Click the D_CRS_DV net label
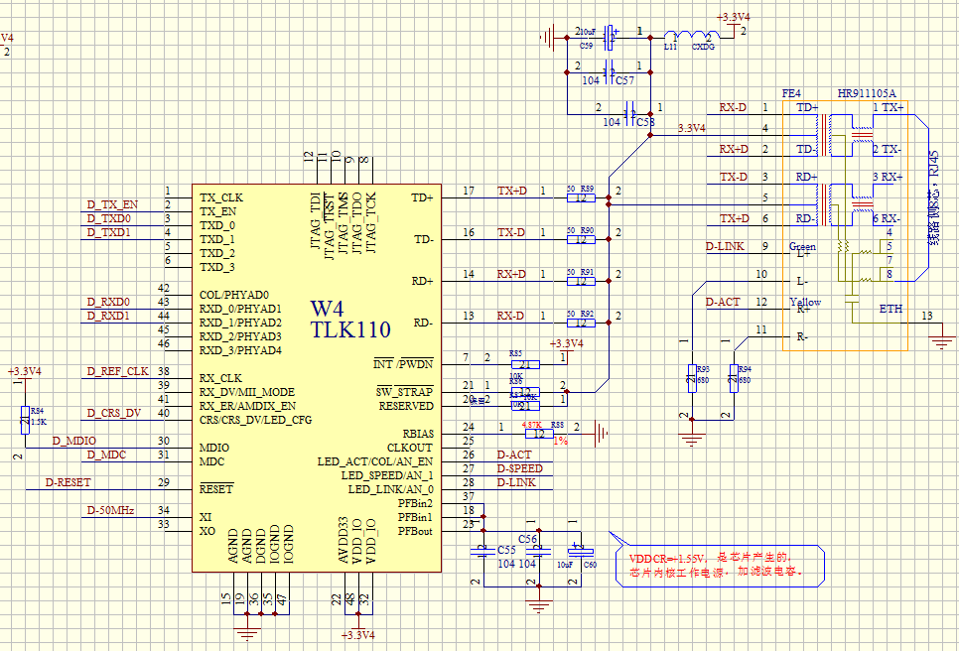Viewport: 959px width, 651px height. pyautogui.click(x=114, y=413)
